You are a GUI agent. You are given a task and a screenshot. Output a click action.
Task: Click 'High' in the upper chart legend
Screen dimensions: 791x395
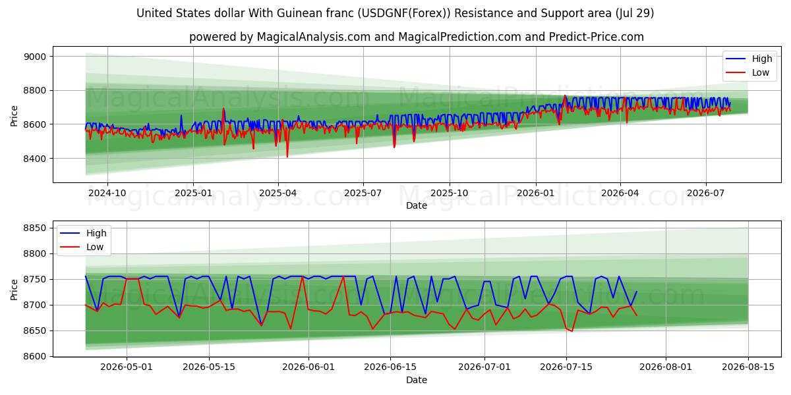[x=762, y=59]
